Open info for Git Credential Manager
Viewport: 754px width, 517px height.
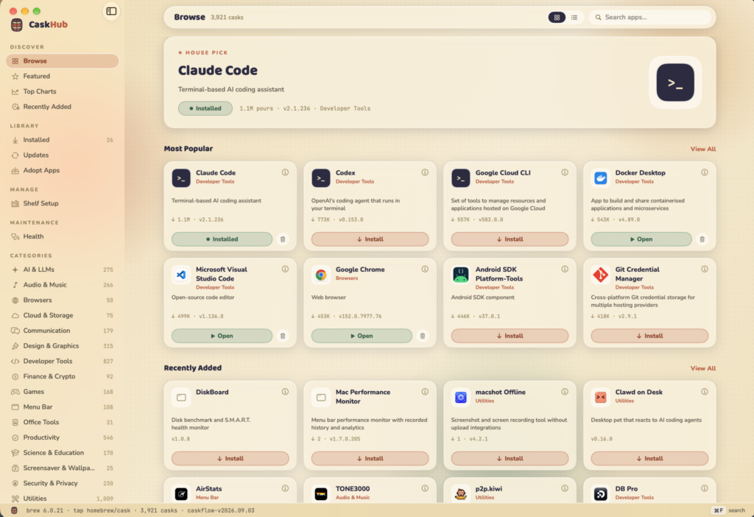(x=705, y=269)
